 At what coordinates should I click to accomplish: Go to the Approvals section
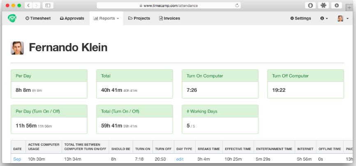click(72, 18)
